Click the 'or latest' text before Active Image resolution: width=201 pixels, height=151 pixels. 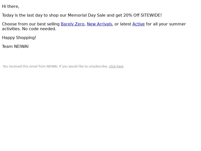point(123,24)
